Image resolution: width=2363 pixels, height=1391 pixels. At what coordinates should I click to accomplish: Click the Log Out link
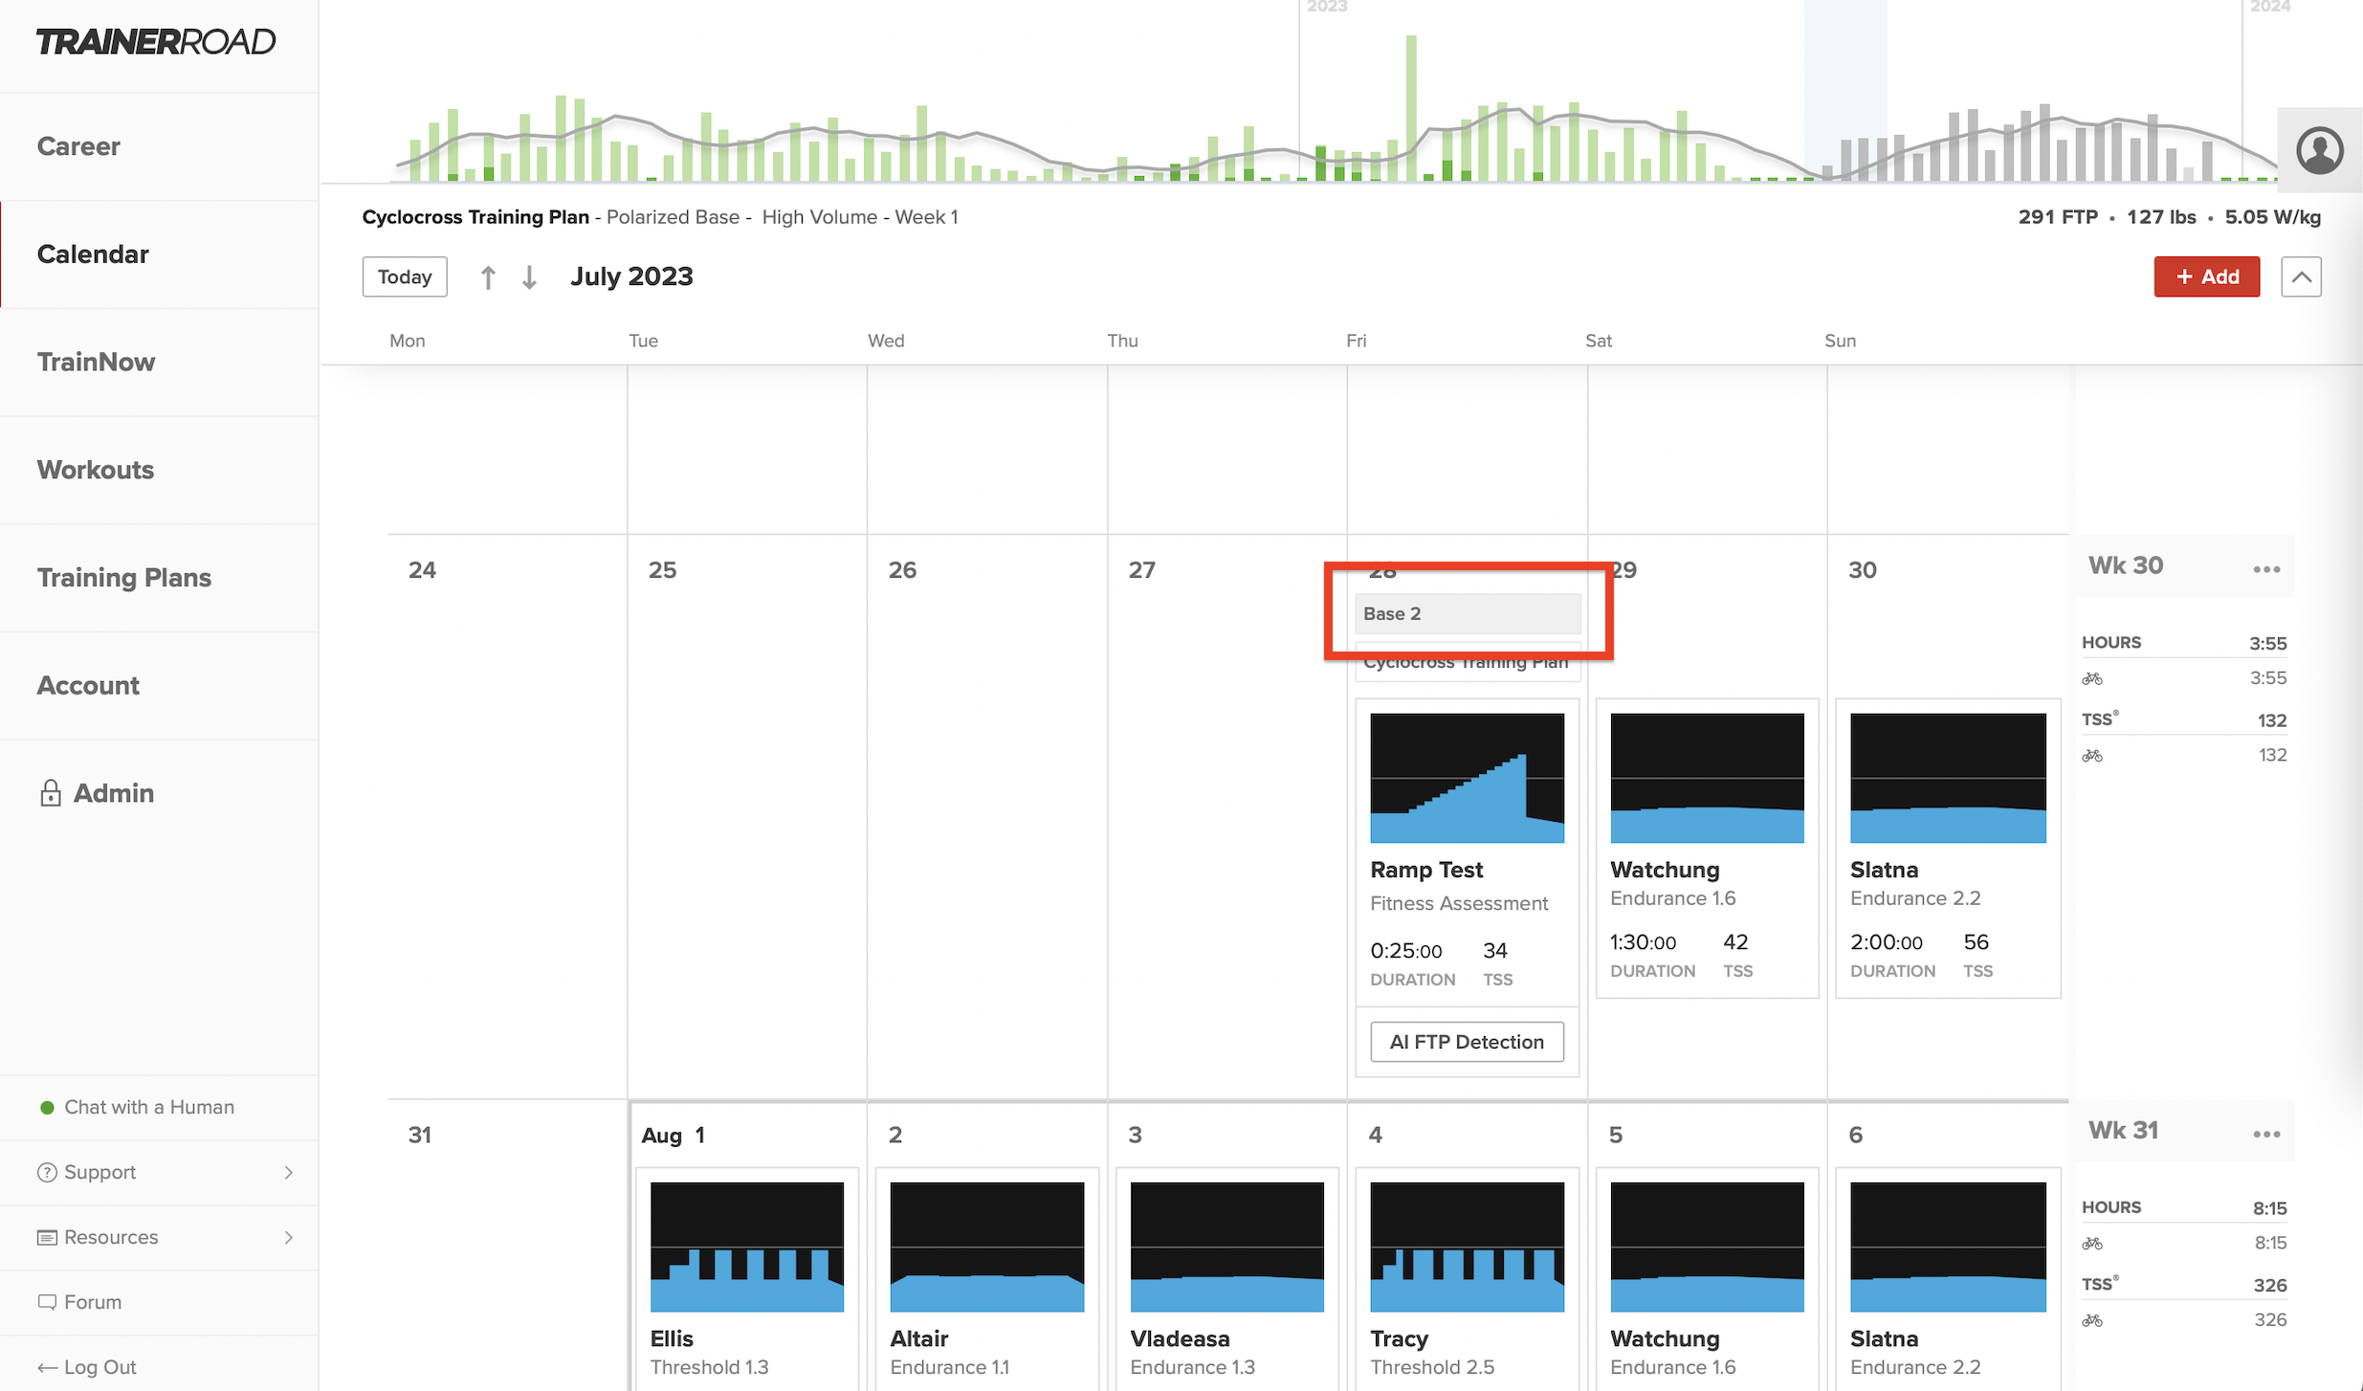(x=99, y=1367)
